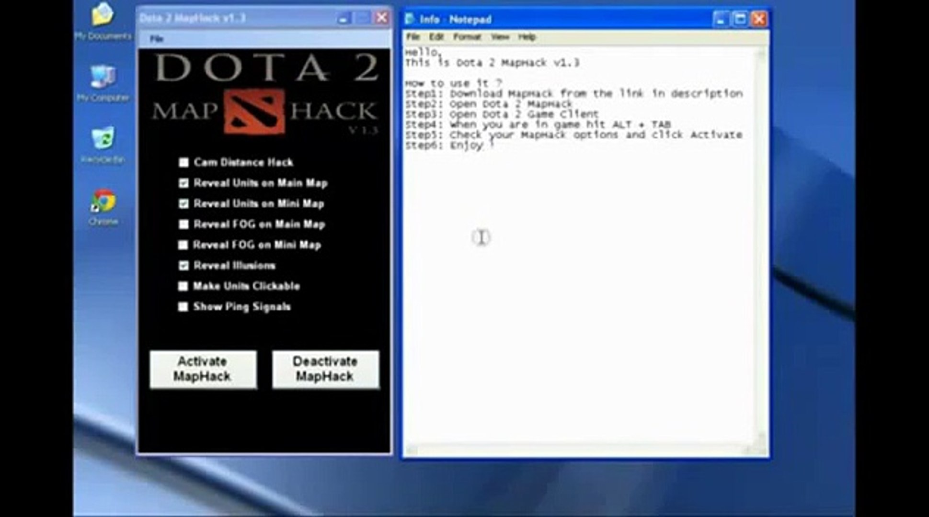Viewport: 929px width, 517px height.
Task: Enable Show Ping Signals checkbox
Action: [x=183, y=307]
